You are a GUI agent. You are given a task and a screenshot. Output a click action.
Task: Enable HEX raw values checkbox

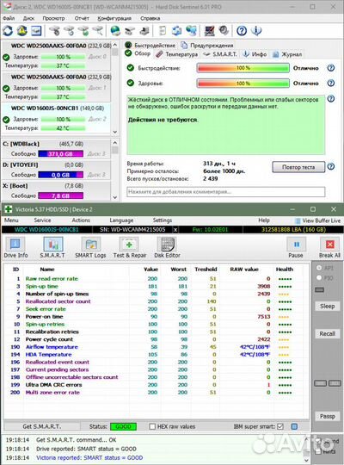tap(152, 426)
